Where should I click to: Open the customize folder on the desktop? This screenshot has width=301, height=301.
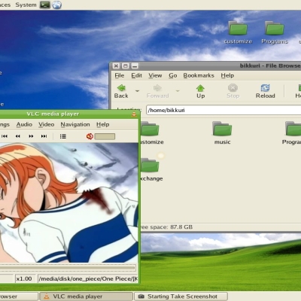(238, 32)
